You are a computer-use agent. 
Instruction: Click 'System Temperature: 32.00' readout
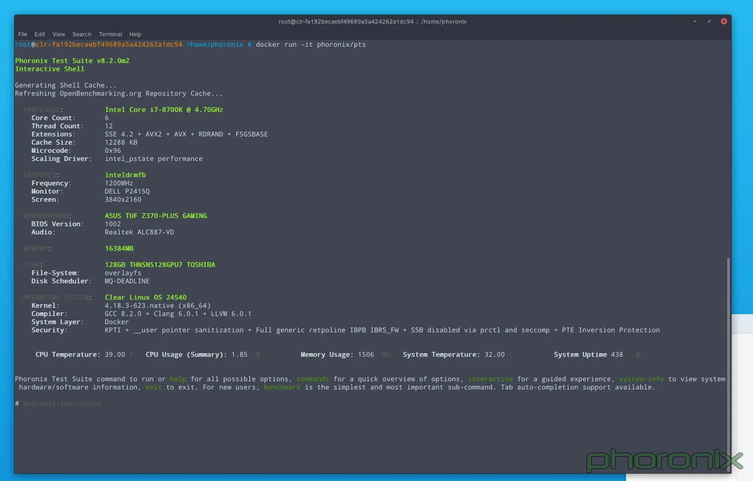point(454,355)
